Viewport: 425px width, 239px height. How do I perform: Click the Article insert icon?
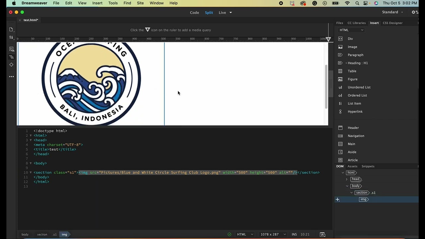click(x=340, y=160)
